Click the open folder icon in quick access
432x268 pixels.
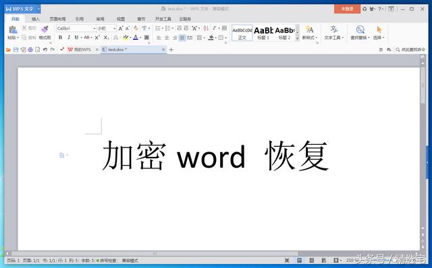(x=8, y=50)
